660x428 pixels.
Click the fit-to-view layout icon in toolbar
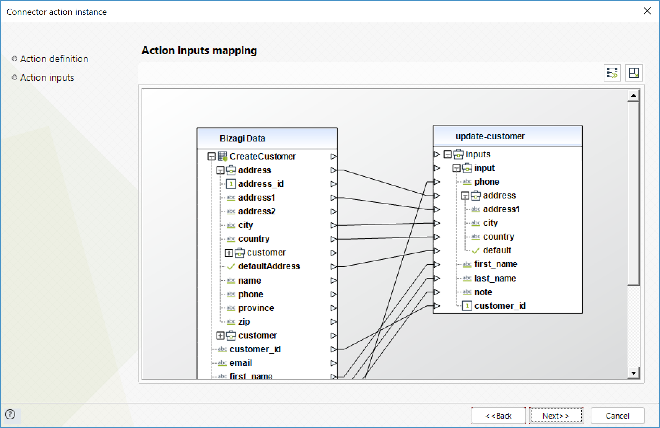tap(634, 73)
